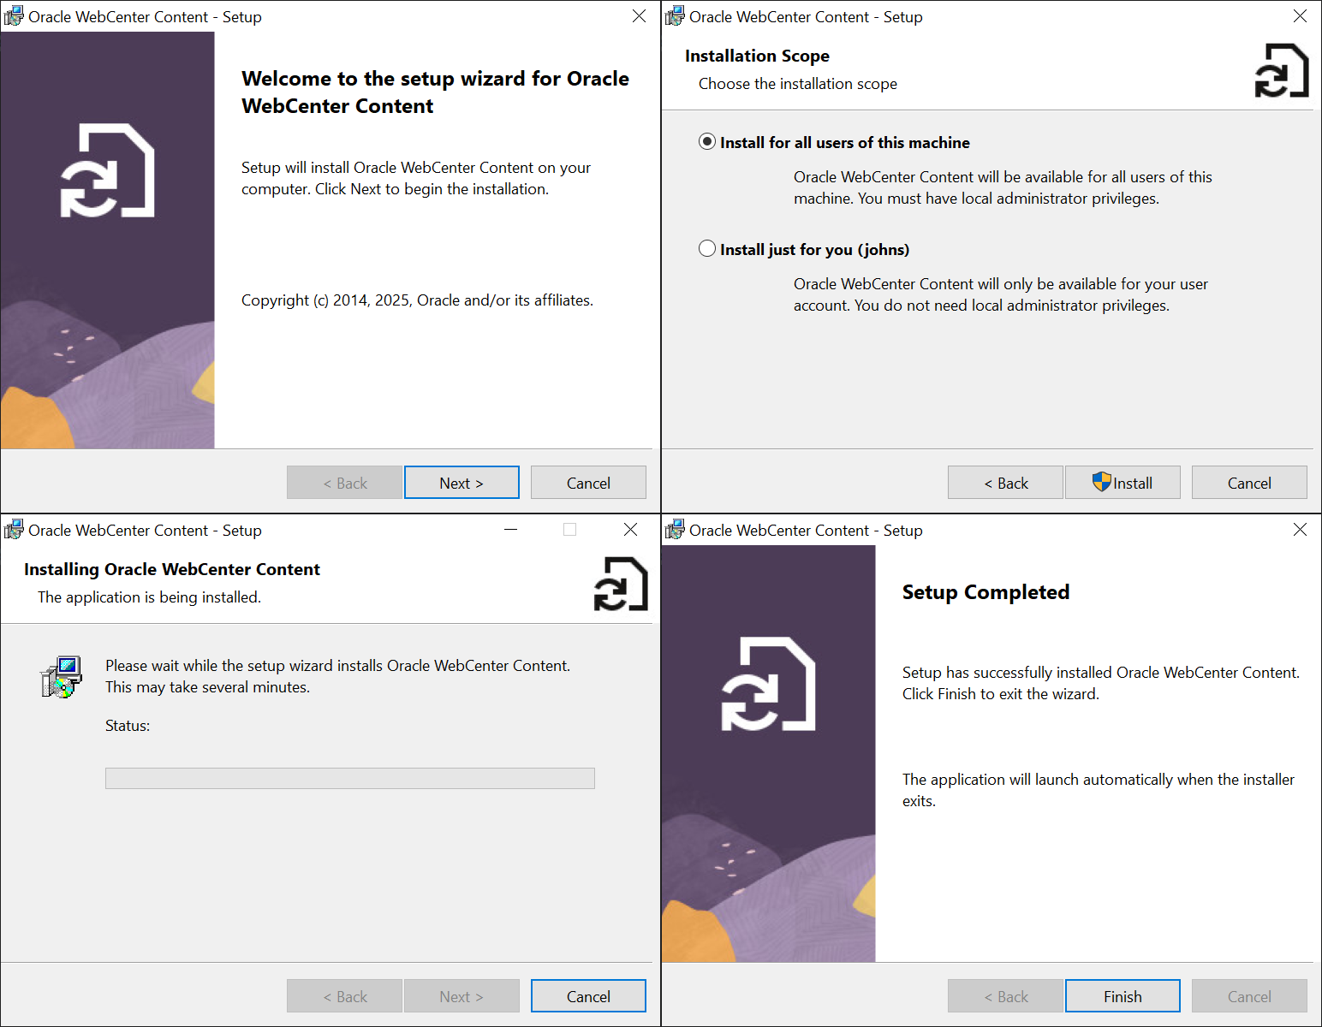Click Cancel in the Welcome wizard window
Screen dimensions: 1322x1027
(x=588, y=483)
